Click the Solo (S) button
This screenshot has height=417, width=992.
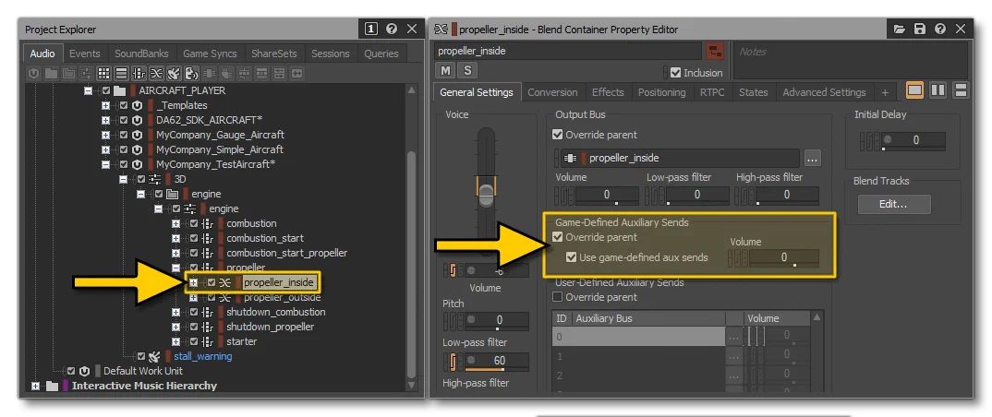467,70
